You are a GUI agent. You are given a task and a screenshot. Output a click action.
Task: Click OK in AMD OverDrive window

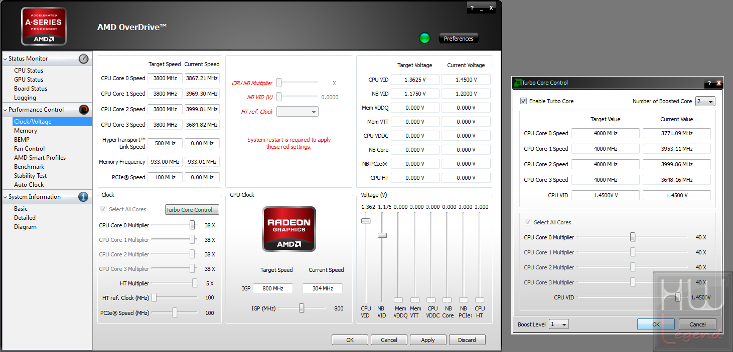click(350, 340)
